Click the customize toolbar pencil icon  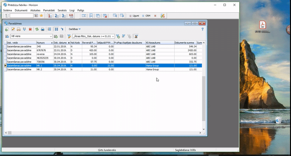[x=162, y=16]
